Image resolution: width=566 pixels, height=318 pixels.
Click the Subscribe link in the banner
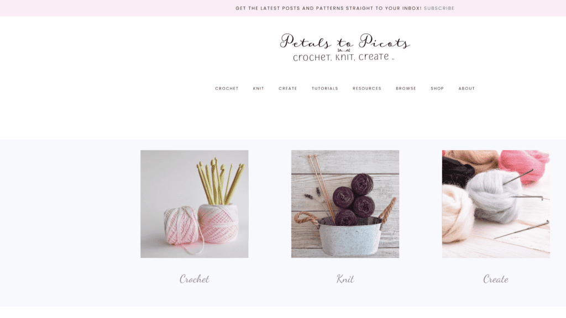click(439, 8)
